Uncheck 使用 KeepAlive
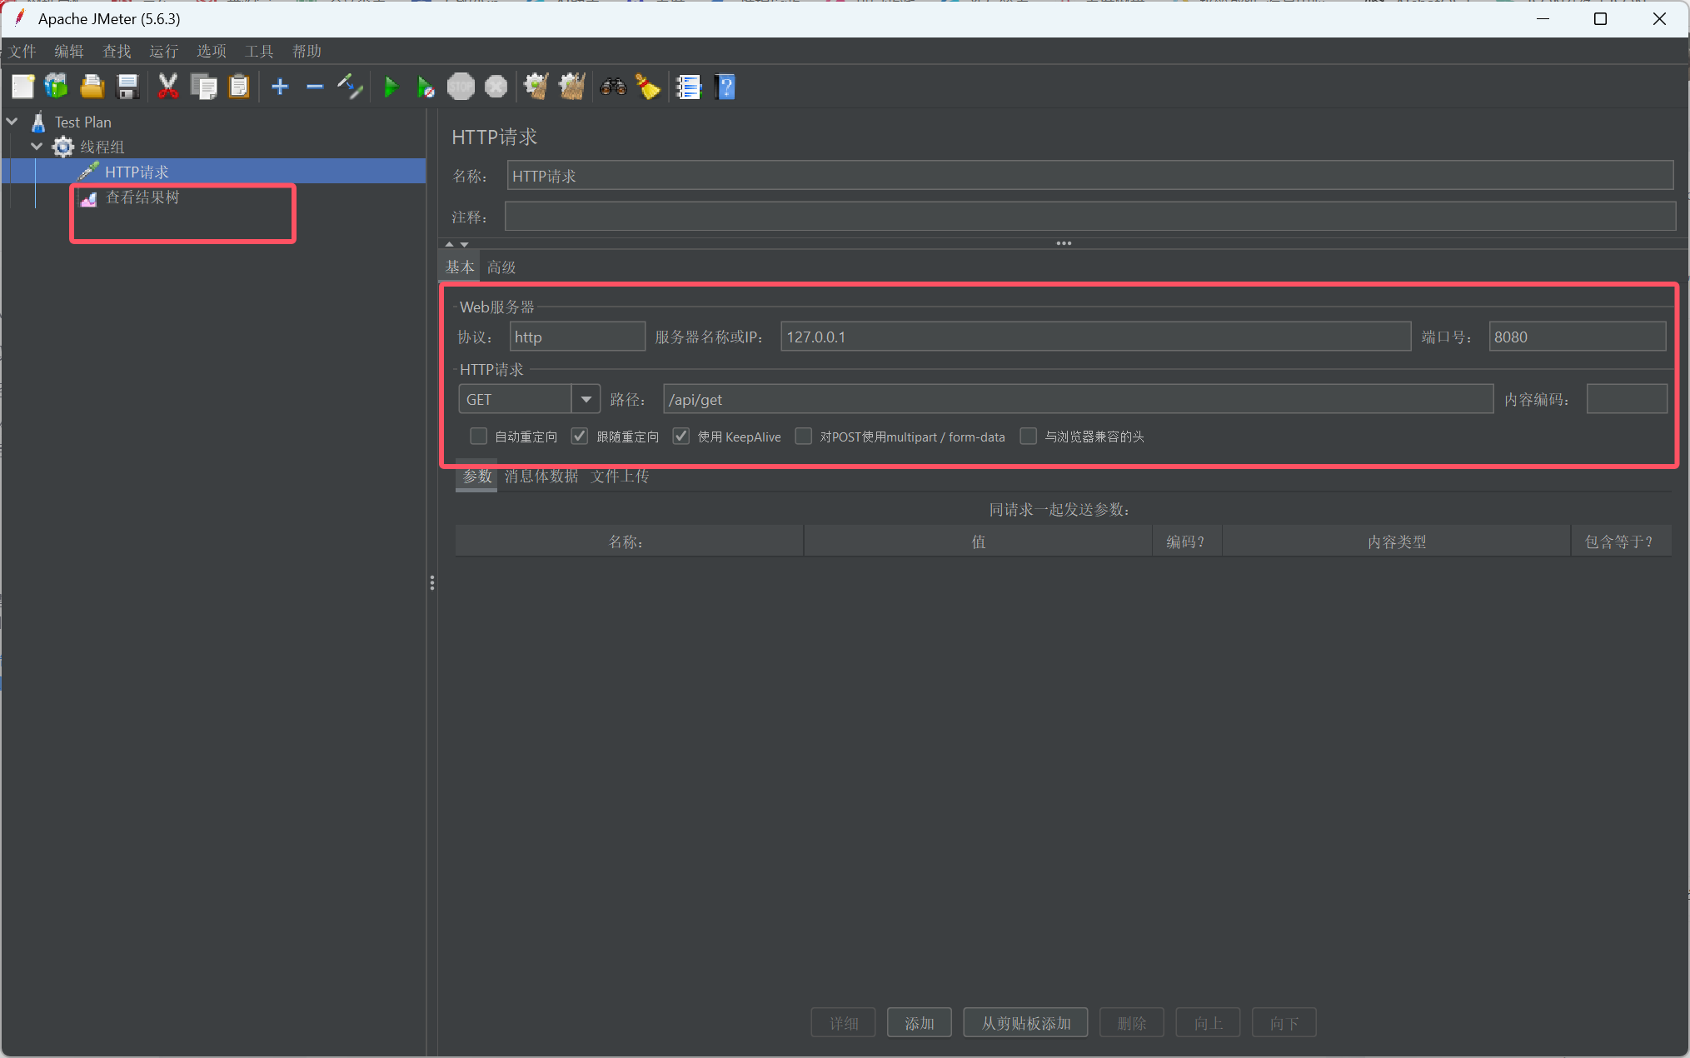 (681, 436)
